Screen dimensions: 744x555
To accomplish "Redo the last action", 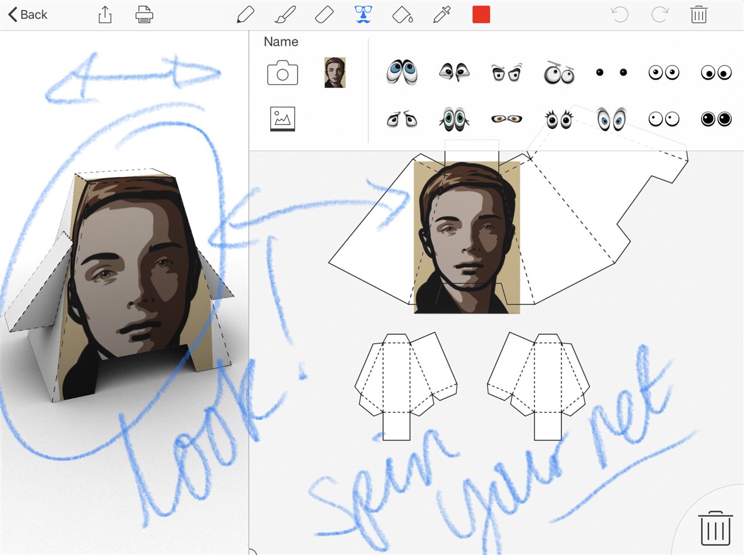I will point(659,15).
